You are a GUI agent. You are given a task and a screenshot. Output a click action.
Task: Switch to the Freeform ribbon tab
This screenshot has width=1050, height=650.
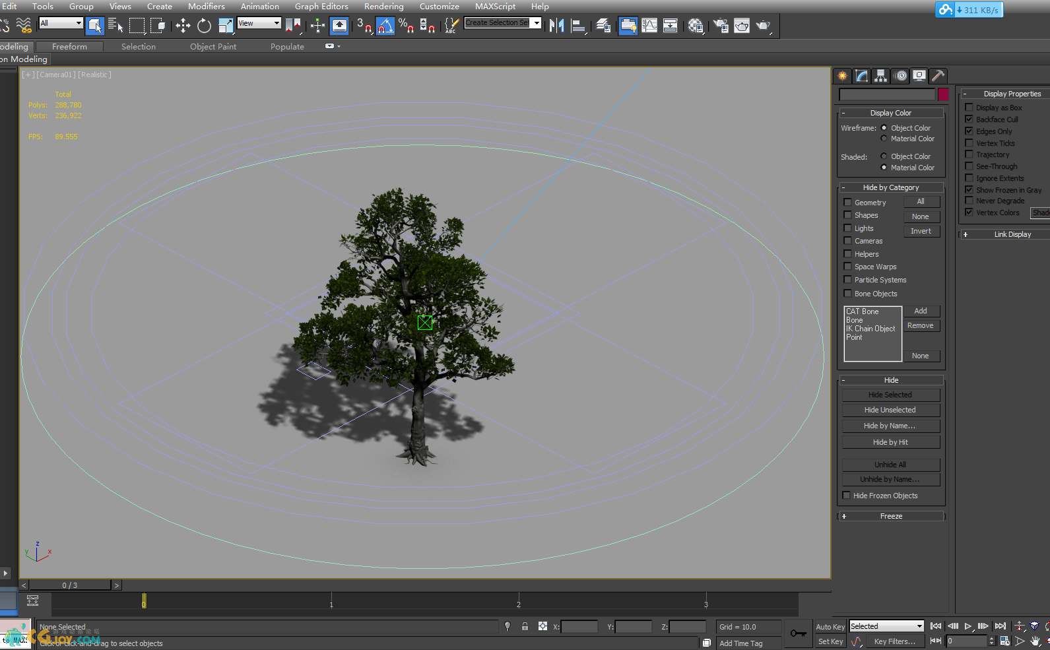click(x=69, y=47)
